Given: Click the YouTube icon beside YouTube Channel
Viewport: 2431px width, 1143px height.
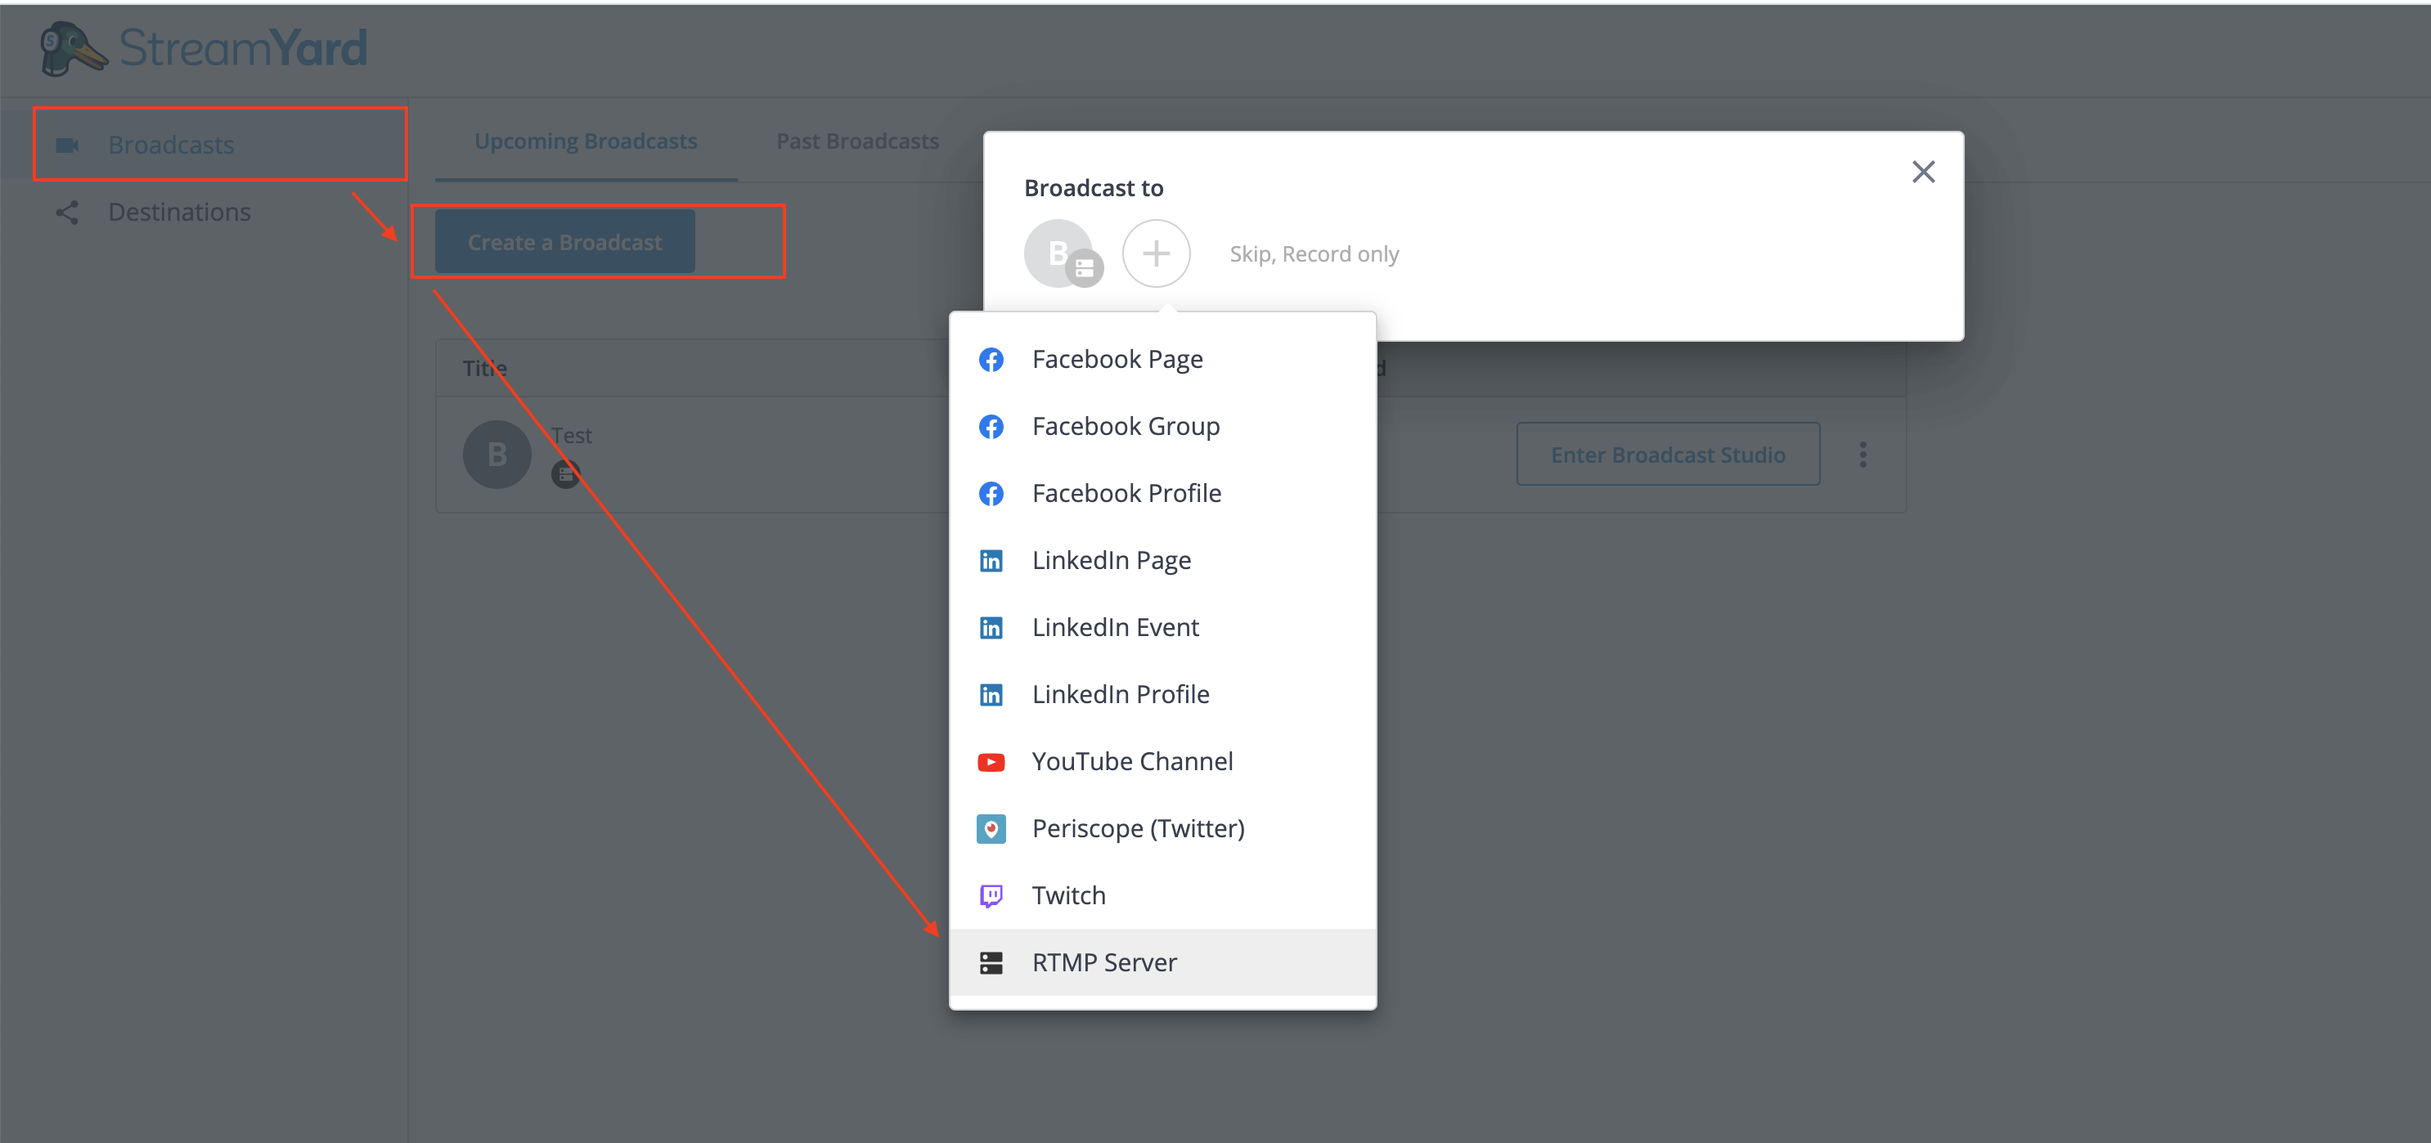Looking at the screenshot, I should point(991,762).
